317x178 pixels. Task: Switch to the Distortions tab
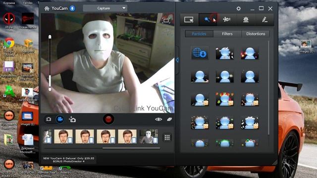[x=256, y=34]
